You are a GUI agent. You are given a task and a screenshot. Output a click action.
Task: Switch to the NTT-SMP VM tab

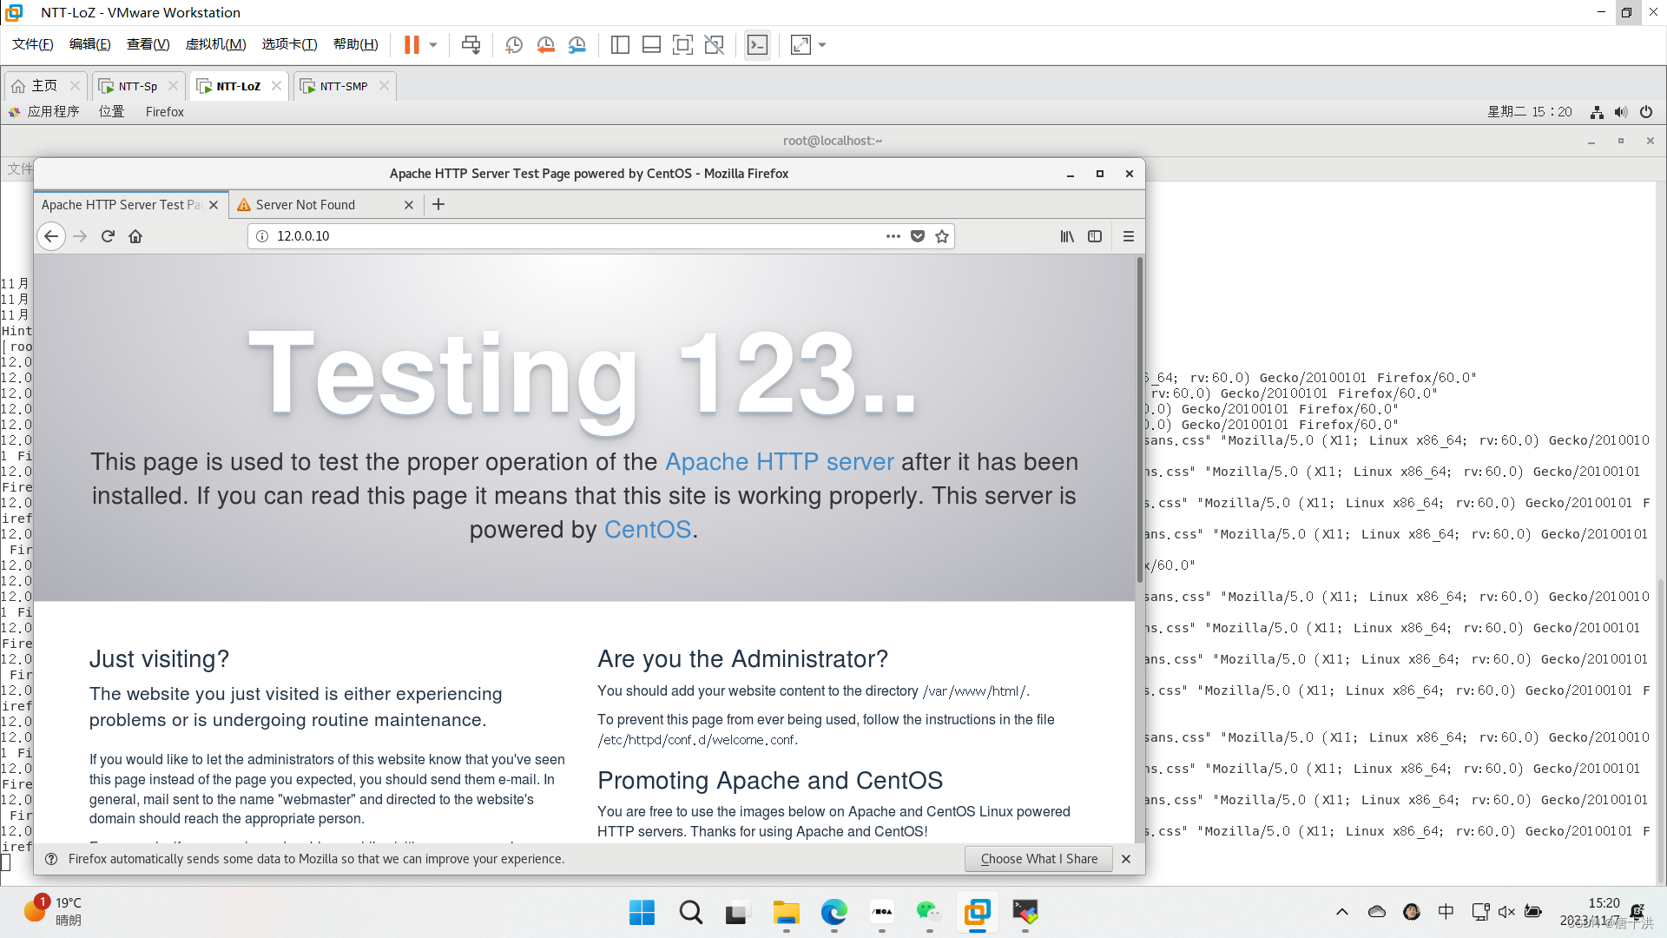(344, 86)
